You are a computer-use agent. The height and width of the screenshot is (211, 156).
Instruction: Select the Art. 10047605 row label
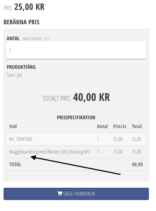tap(21, 139)
